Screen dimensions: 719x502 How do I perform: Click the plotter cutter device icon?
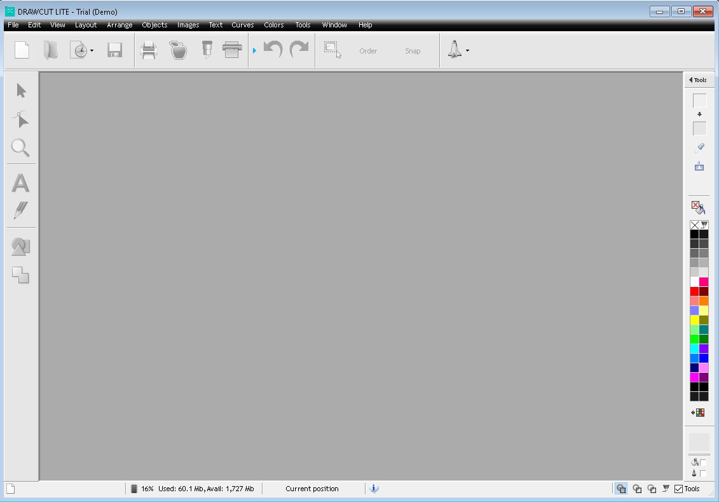[x=232, y=50]
